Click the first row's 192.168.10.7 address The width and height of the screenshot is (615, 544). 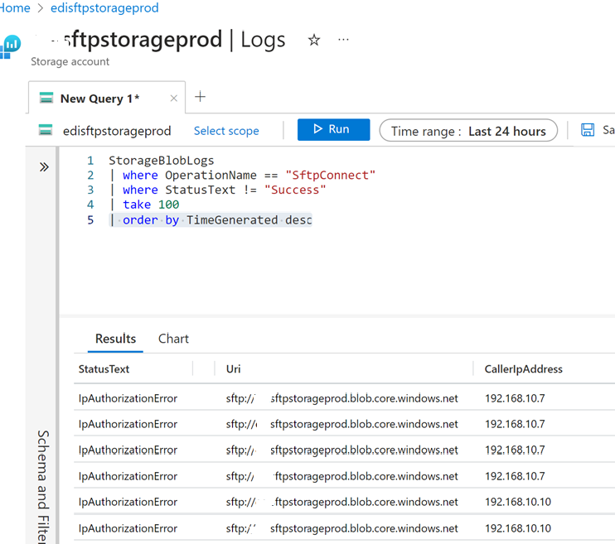(x=515, y=398)
